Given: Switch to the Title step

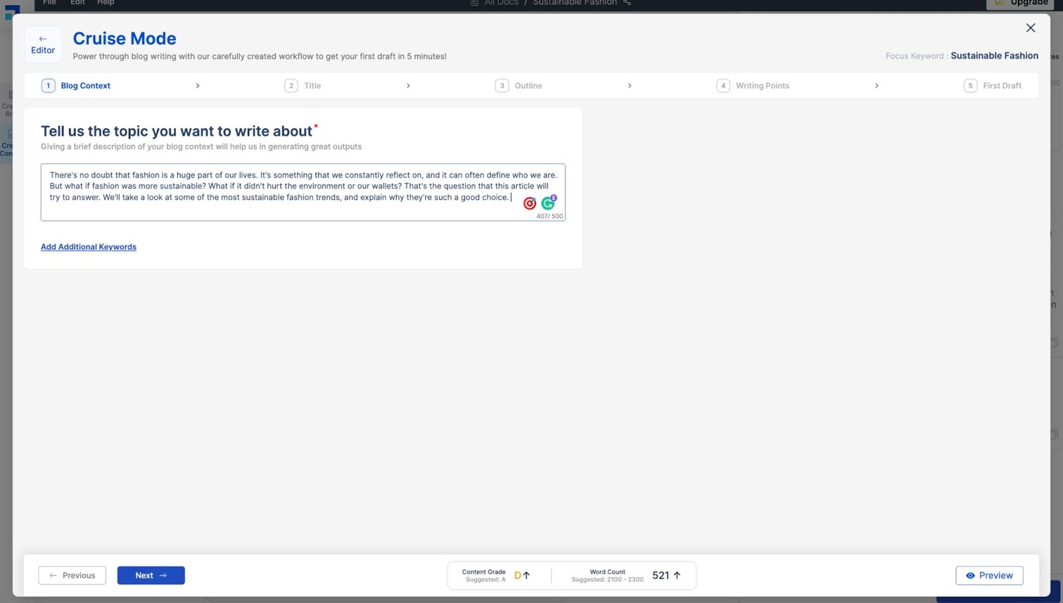Looking at the screenshot, I should pyautogui.click(x=312, y=86).
